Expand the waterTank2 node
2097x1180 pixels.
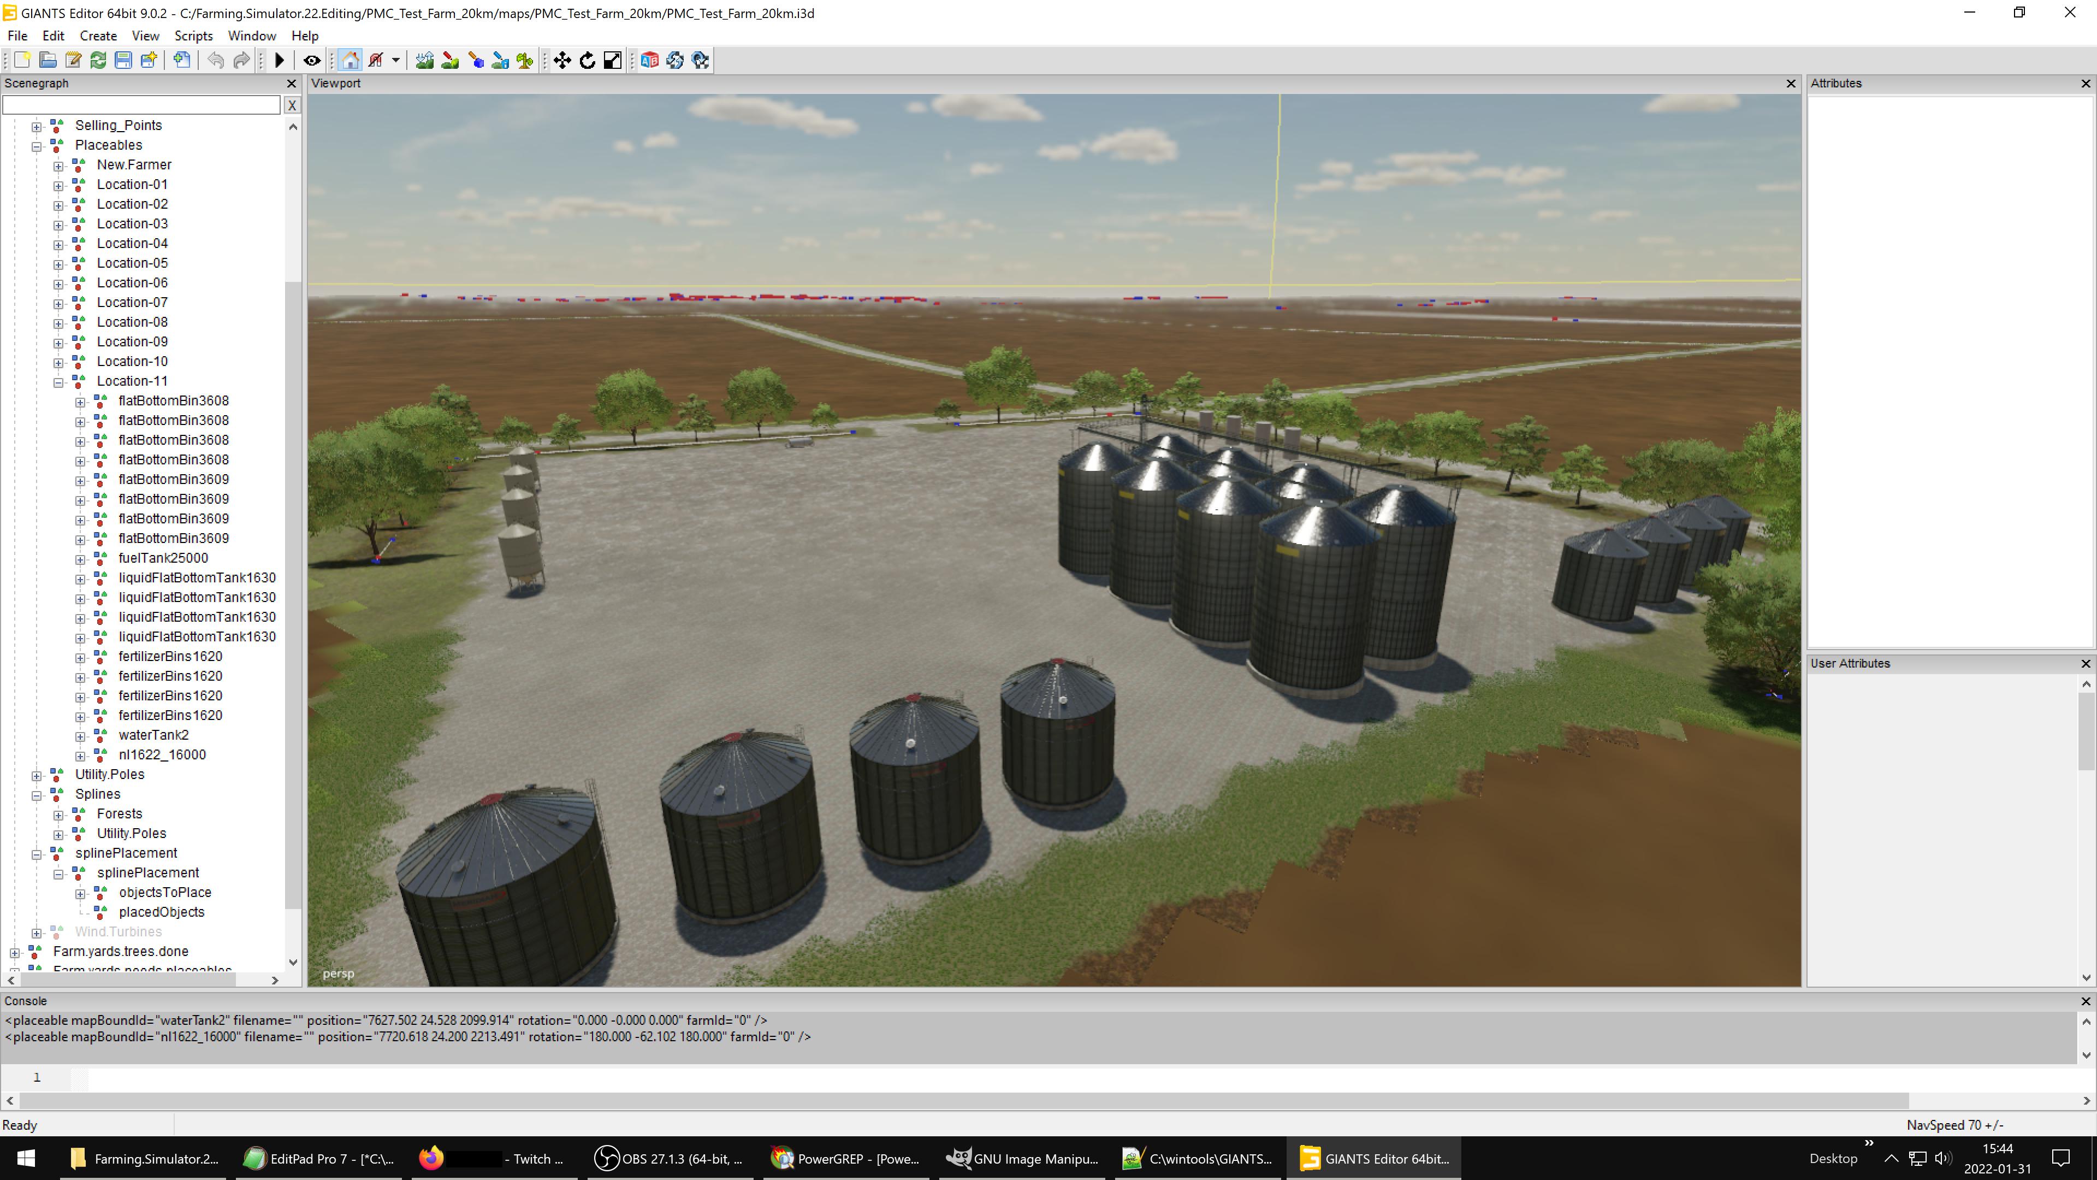pyautogui.click(x=81, y=736)
